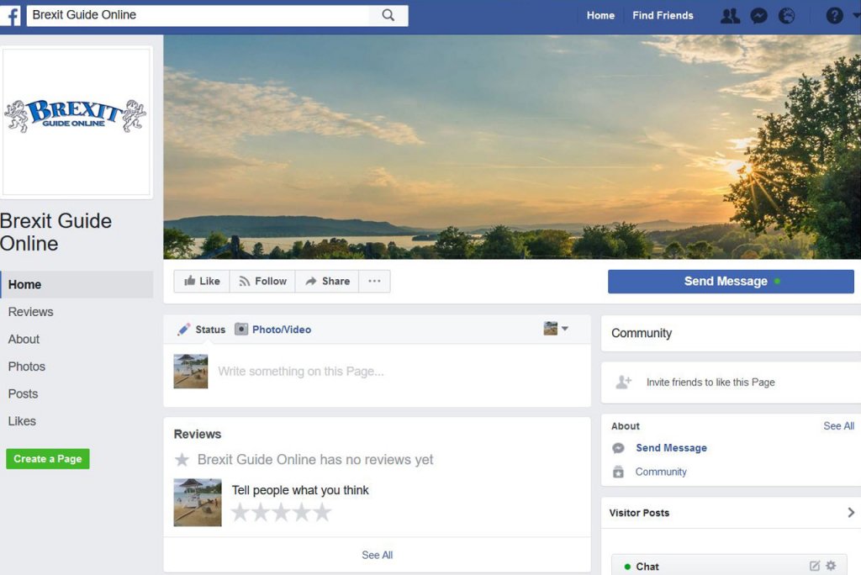Click the Photo/Video composer option
This screenshot has width=861, height=575.
(273, 330)
